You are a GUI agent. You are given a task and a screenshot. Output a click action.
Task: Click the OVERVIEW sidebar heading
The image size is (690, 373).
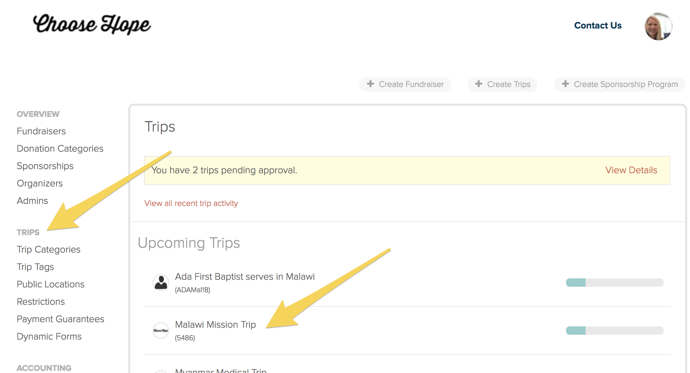click(38, 114)
